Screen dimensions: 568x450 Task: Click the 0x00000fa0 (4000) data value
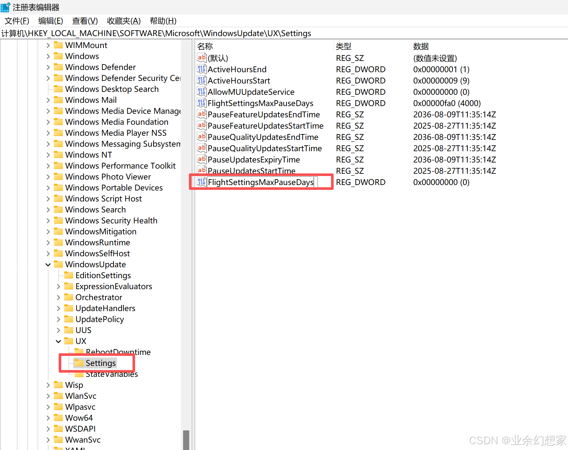coord(447,103)
